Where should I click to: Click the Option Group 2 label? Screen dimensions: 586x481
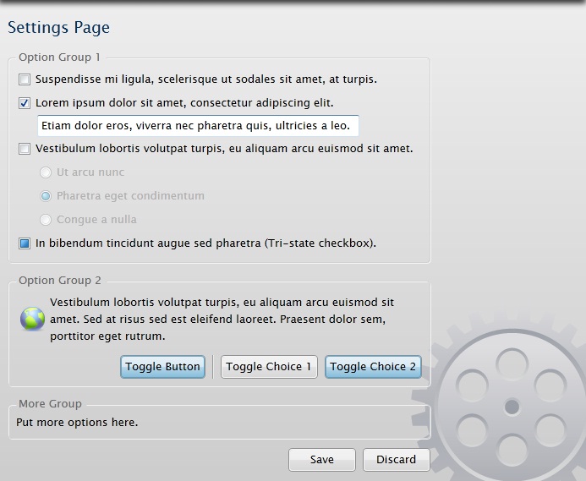(x=59, y=281)
